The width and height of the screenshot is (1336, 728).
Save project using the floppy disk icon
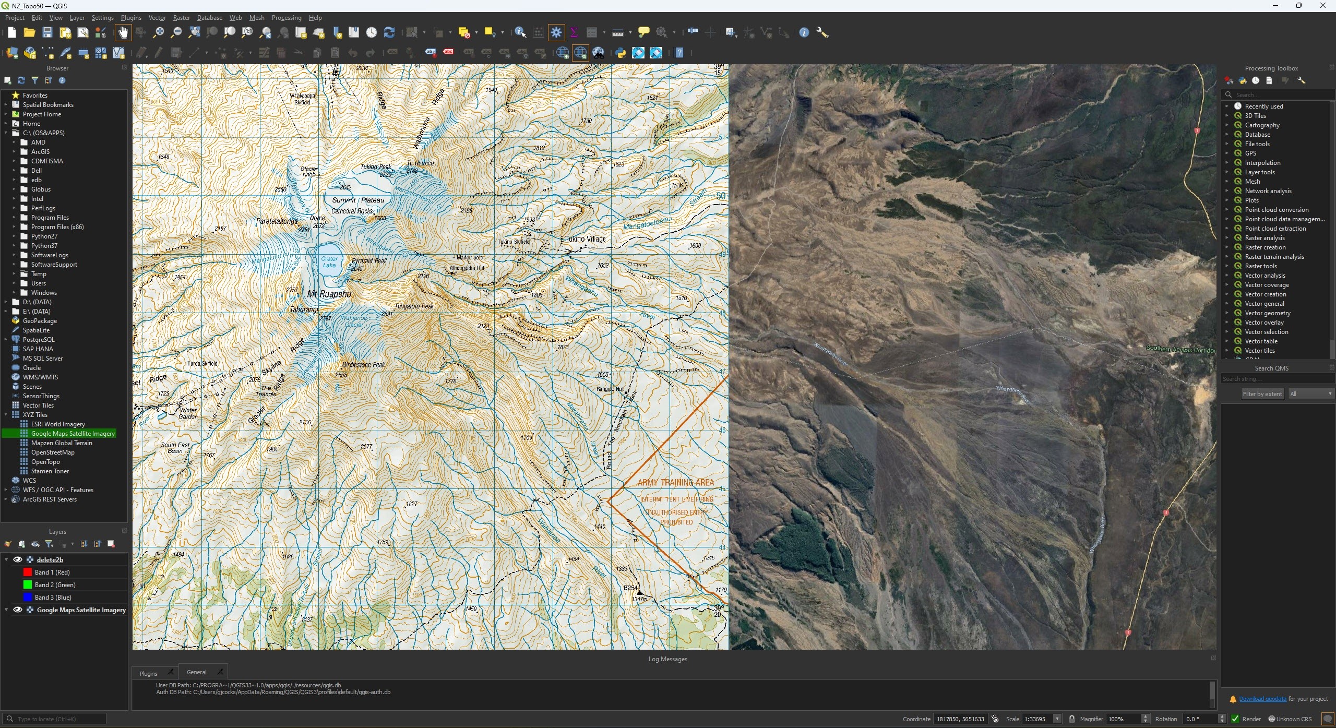(47, 32)
